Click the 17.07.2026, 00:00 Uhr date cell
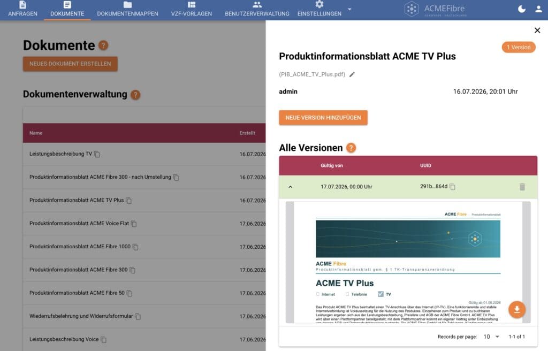Viewport: 548px width, 351px height. point(346,187)
